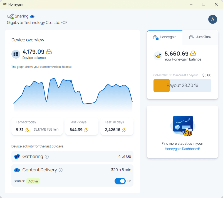The width and height of the screenshot is (223, 198).
Task: Click the $5.66 payout amount
Action: click(207, 75)
